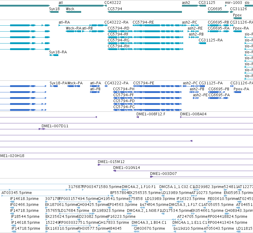Select the IP14618.3prime EST label
253x233 pixels.
click(24, 199)
